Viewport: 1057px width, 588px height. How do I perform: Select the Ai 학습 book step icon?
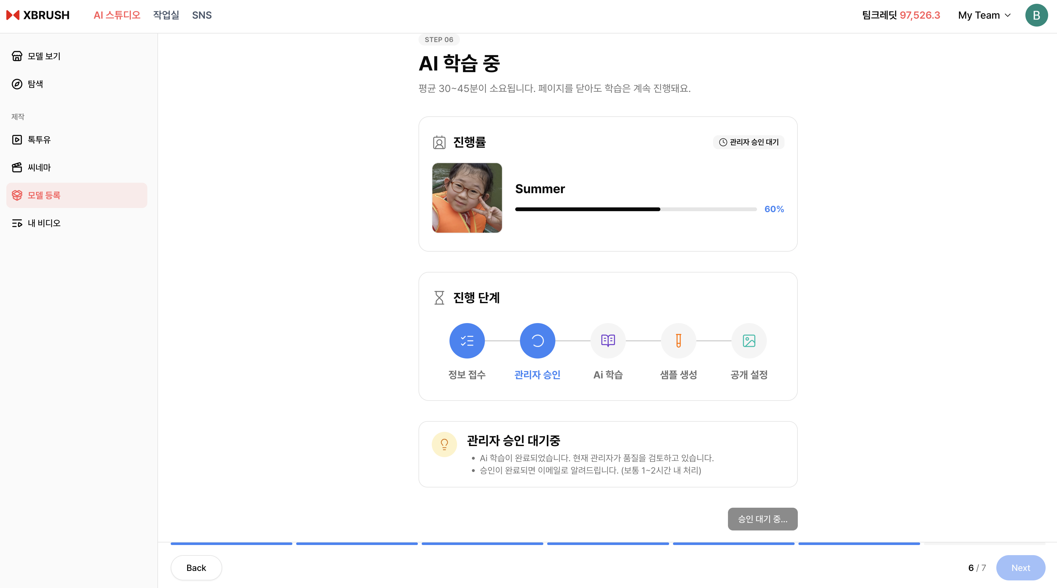pyautogui.click(x=608, y=340)
